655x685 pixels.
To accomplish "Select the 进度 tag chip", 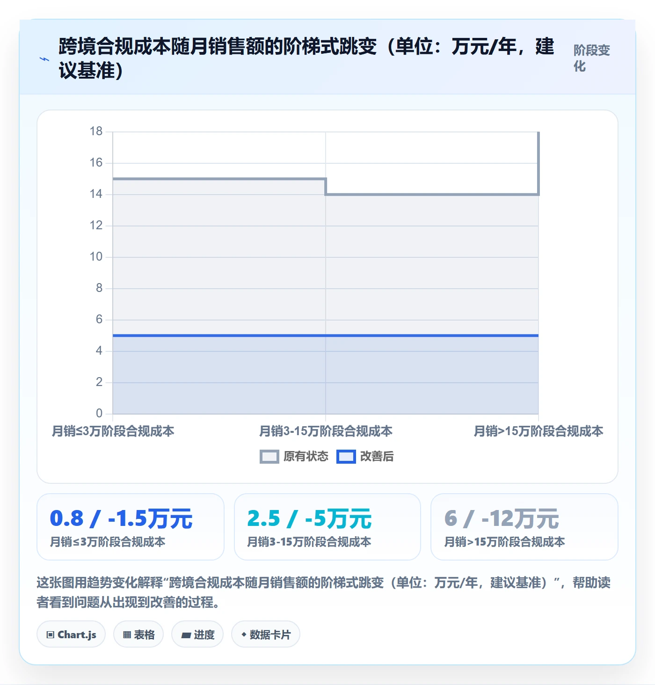I will [197, 634].
